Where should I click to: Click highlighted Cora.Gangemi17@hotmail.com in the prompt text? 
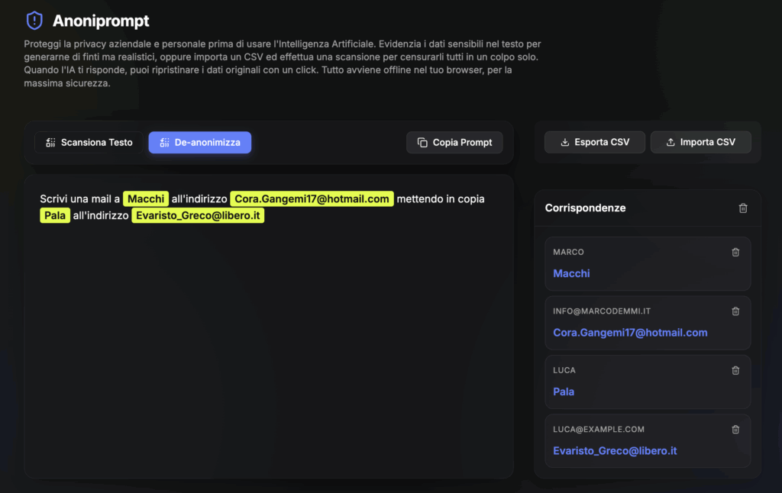coord(312,199)
